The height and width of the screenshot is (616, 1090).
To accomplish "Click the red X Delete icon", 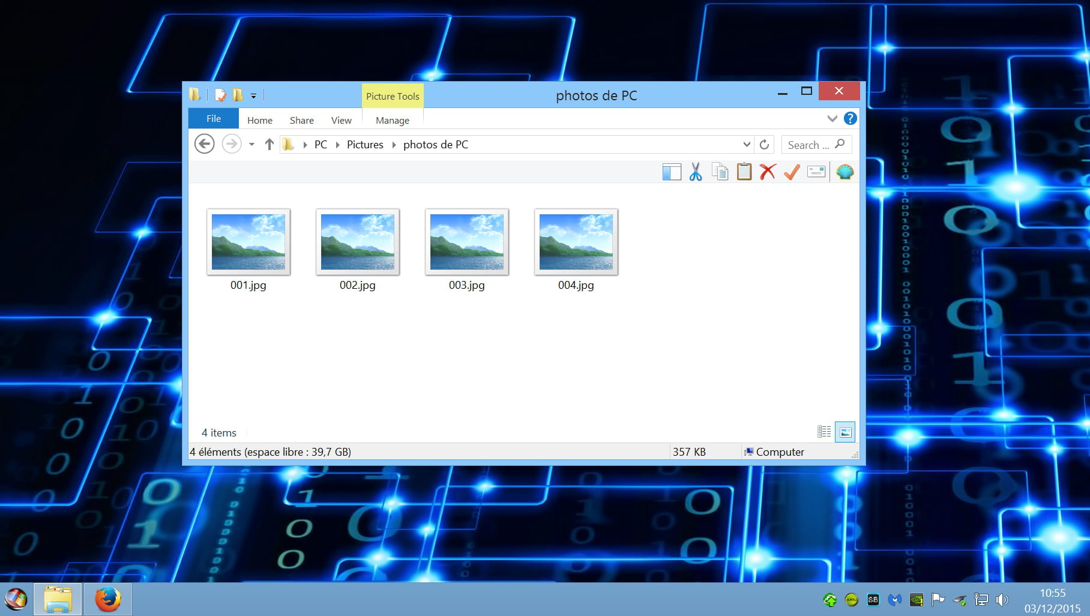I will coord(767,172).
